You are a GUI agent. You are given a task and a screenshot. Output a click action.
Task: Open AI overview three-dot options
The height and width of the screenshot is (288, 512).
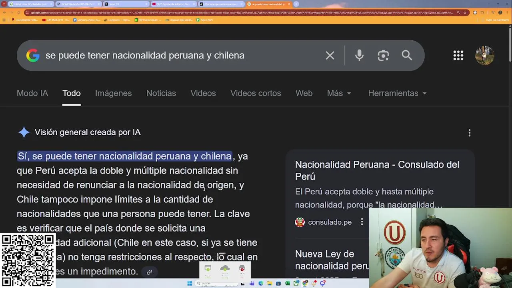pyautogui.click(x=470, y=132)
